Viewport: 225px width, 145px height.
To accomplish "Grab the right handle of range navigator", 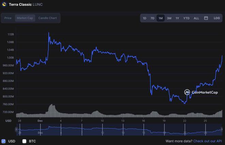I will tap(222, 129).
